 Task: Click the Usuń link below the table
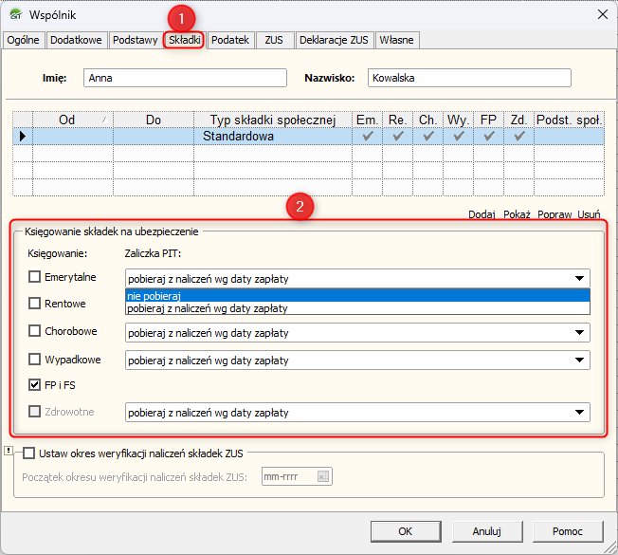click(x=589, y=214)
